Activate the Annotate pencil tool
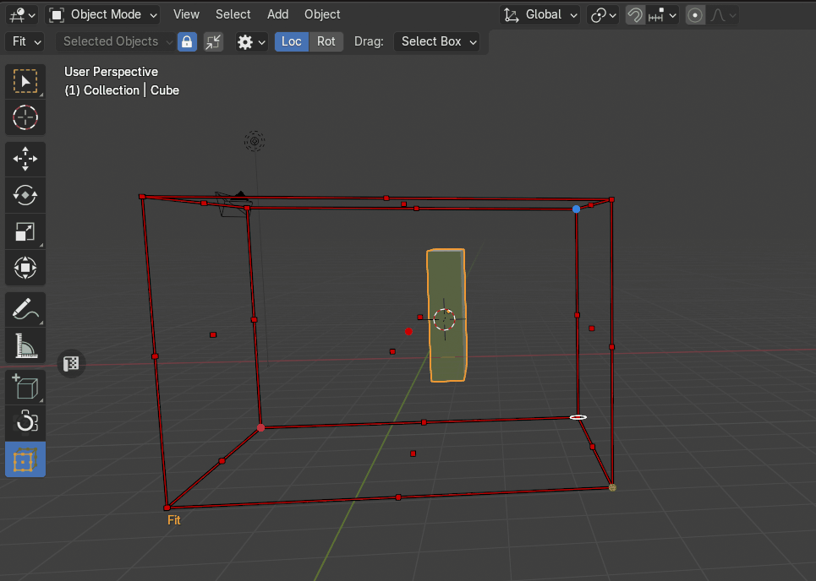This screenshot has height=581, width=816. pos(25,309)
